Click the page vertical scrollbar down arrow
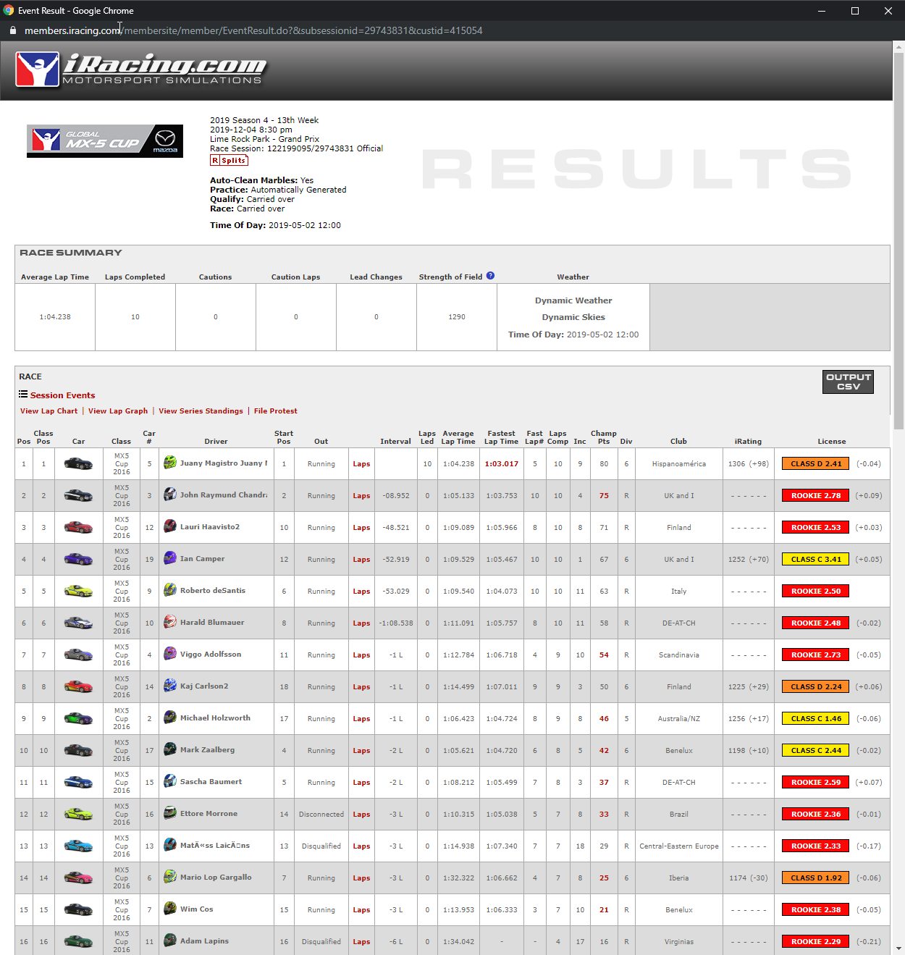The height and width of the screenshot is (955, 905). 898,948
